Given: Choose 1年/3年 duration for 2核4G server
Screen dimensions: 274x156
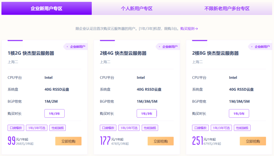Looking at the screenshot, I should coord(146,113).
